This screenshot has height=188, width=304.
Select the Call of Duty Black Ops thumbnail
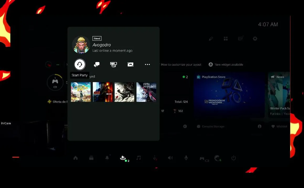[103, 92]
